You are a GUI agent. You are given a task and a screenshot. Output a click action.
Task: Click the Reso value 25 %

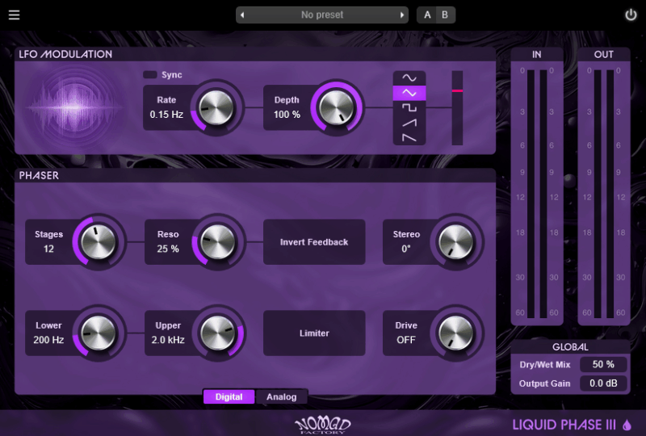click(168, 249)
